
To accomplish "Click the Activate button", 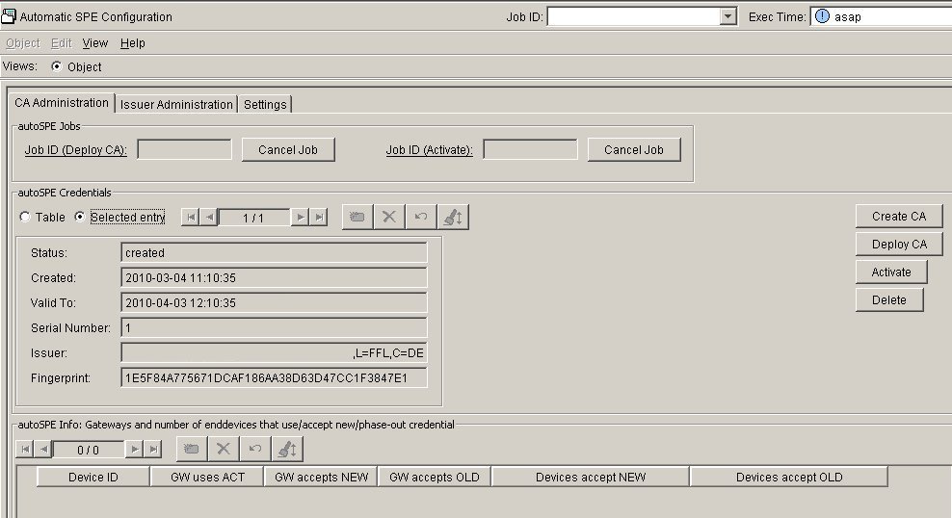I will click(x=891, y=272).
